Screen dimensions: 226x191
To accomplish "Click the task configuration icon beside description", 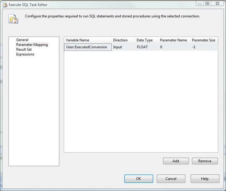I will click(13, 18).
